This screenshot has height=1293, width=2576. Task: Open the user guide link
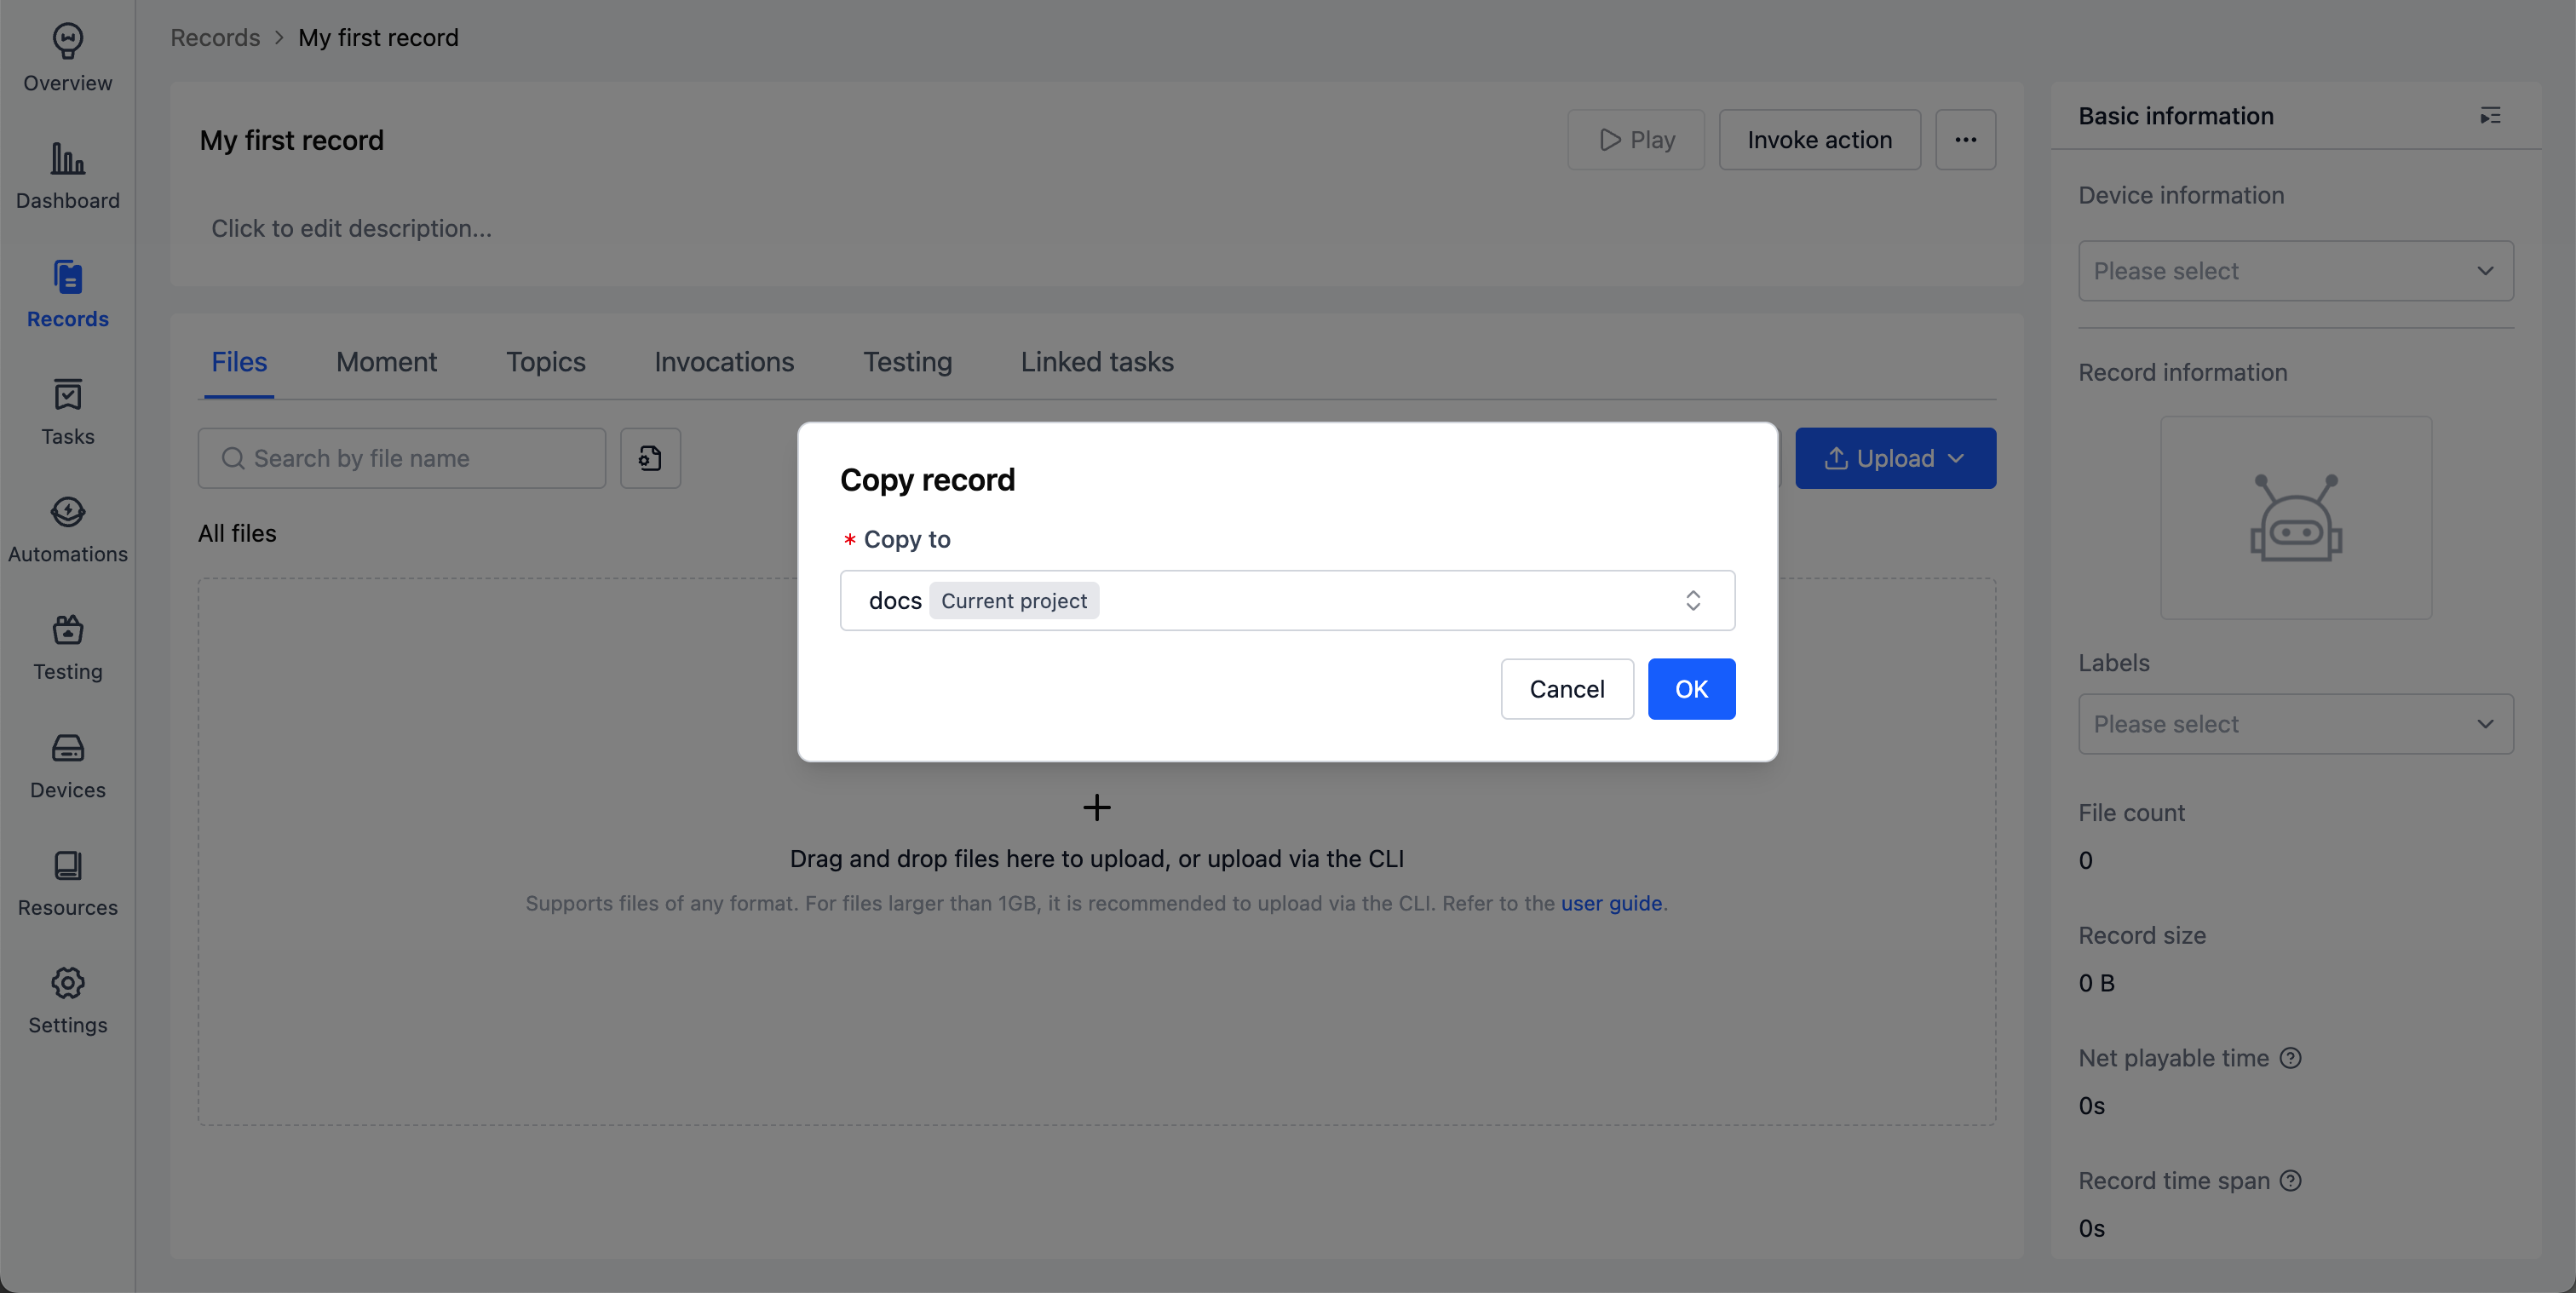tap(1611, 903)
